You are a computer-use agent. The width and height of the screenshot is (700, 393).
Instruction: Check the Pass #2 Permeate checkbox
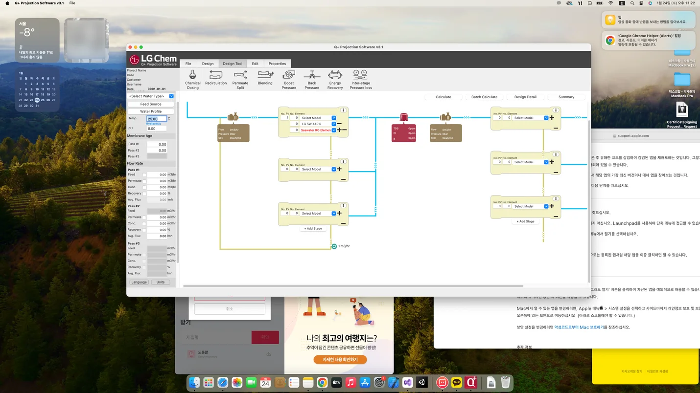tap(144, 217)
